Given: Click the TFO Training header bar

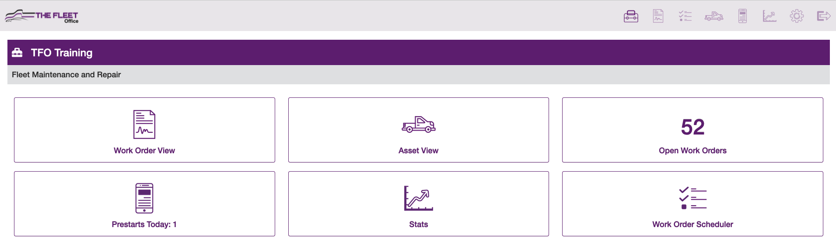Looking at the screenshot, I should [x=418, y=52].
